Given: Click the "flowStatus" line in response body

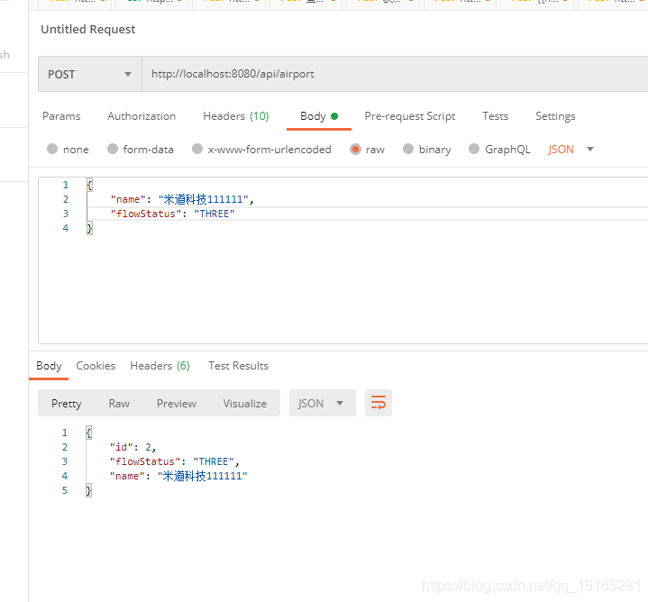Looking at the screenshot, I should pyautogui.click(x=175, y=461).
